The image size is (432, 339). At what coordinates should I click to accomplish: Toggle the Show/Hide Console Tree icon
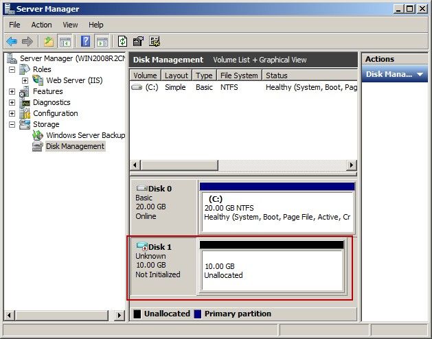pos(65,42)
